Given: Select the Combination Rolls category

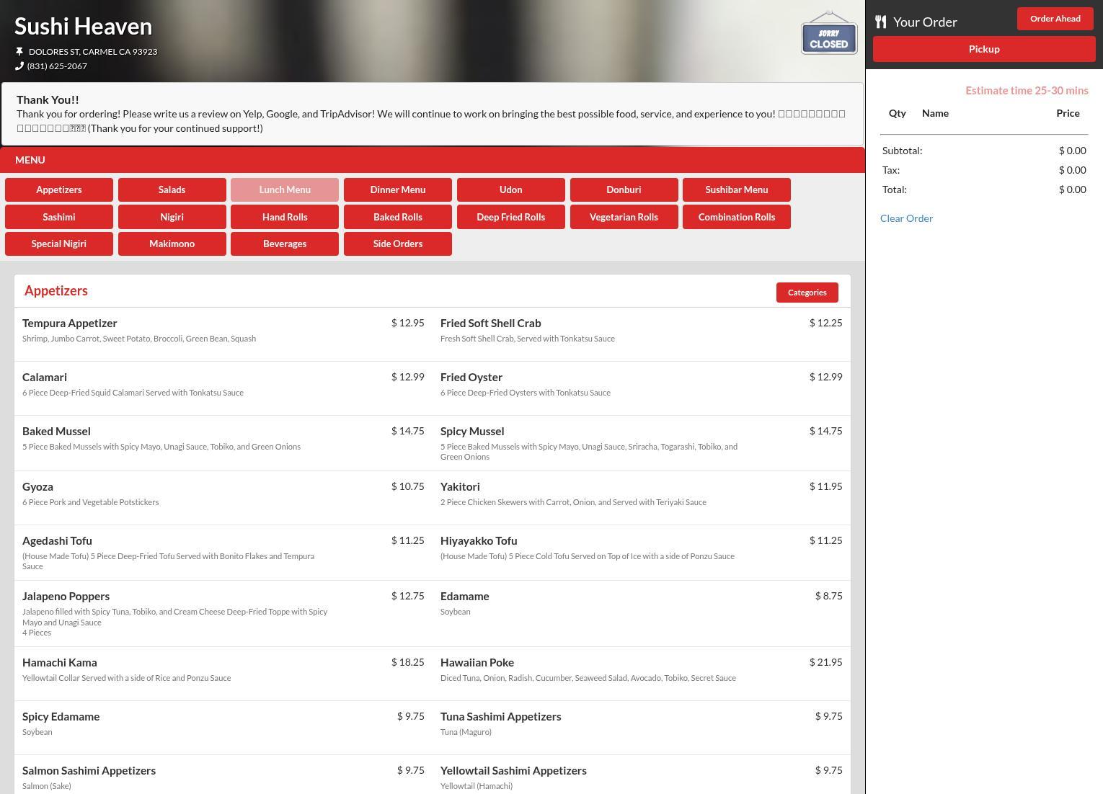Looking at the screenshot, I should pyautogui.click(x=736, y=217).
